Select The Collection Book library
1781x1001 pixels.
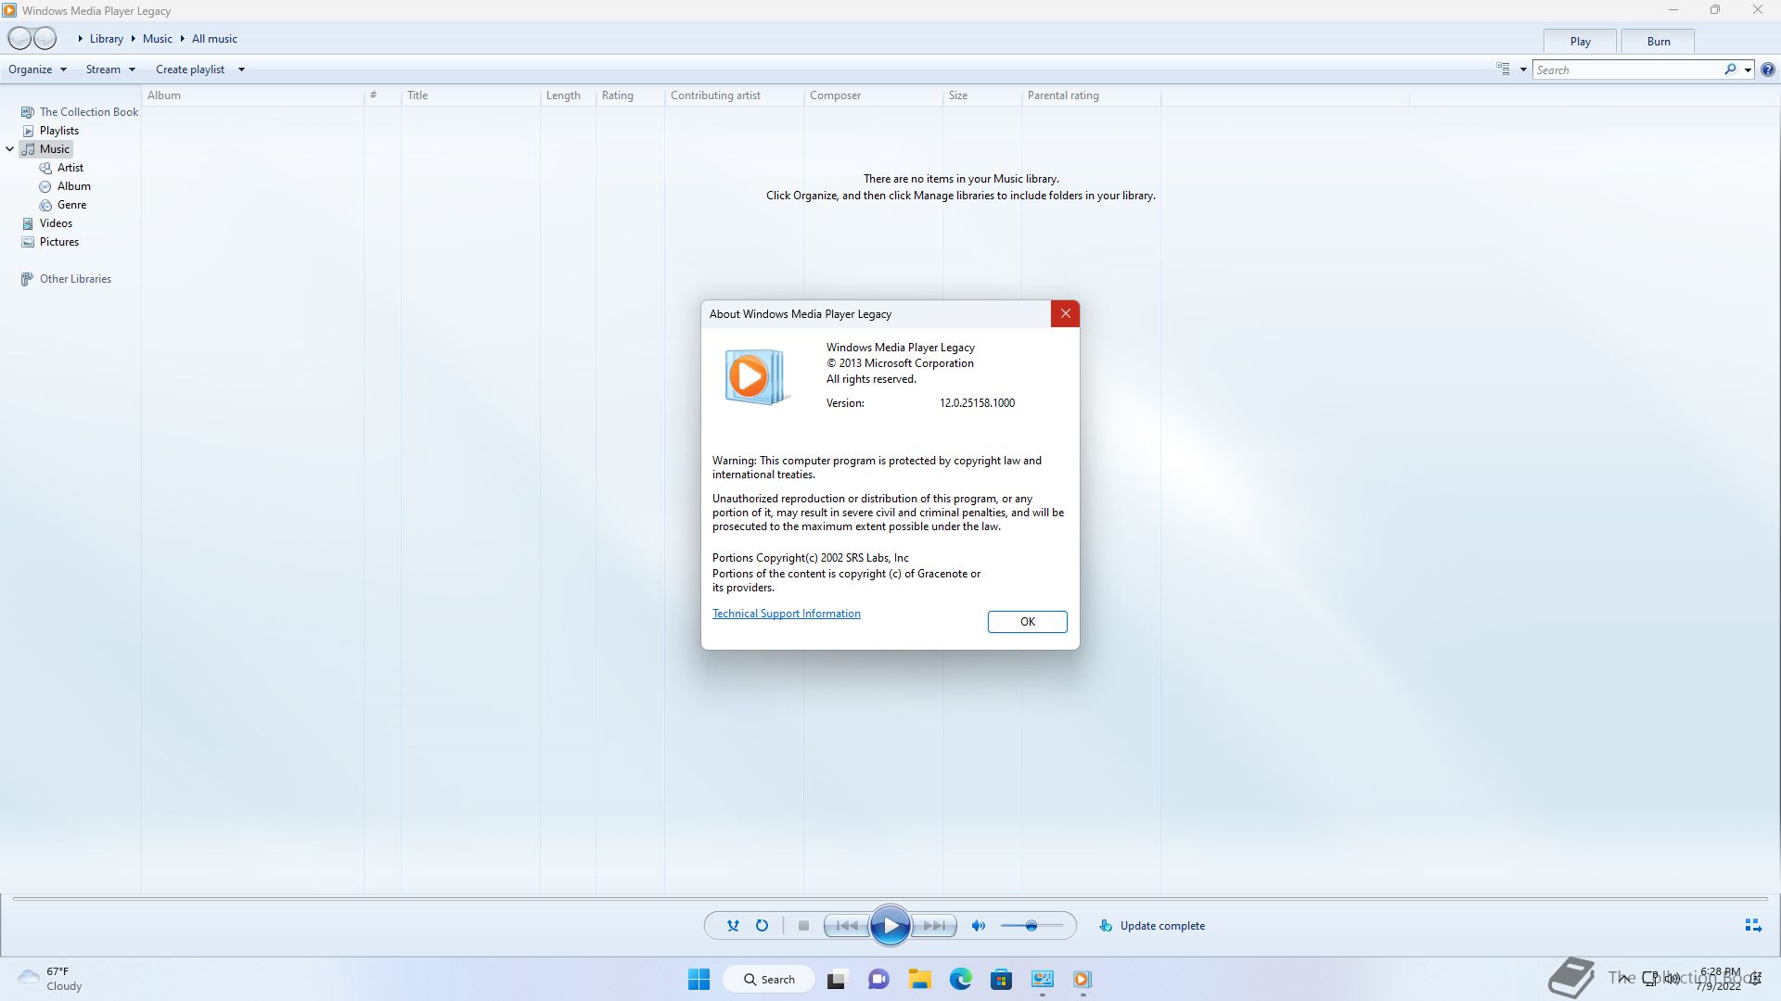[80, 112]
